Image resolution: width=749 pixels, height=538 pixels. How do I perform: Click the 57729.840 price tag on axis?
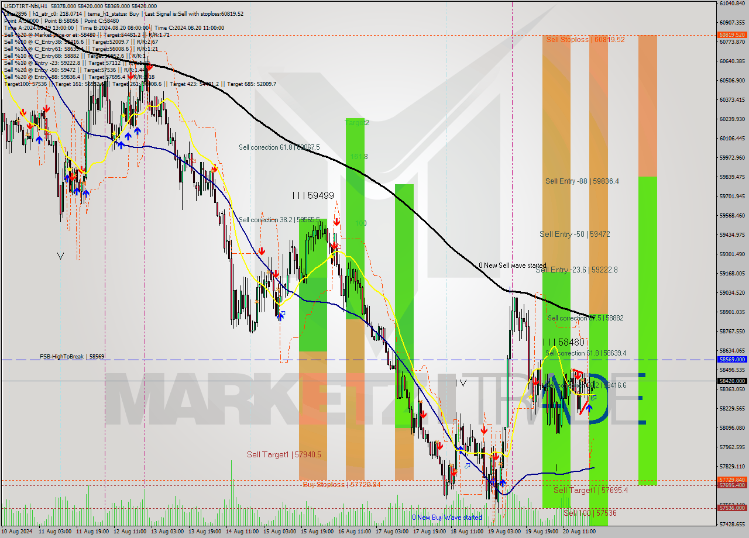(731, 480)
